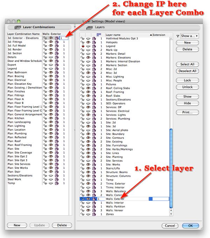The image size is (210, 238).
Task: Click the red lock icon on Legend layer
Action: click(x=83, y=46)
